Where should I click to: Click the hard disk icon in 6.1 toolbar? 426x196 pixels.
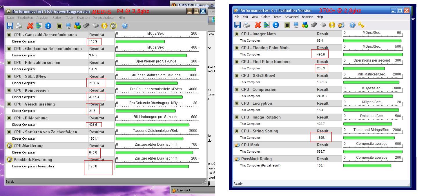pos(323,25)
